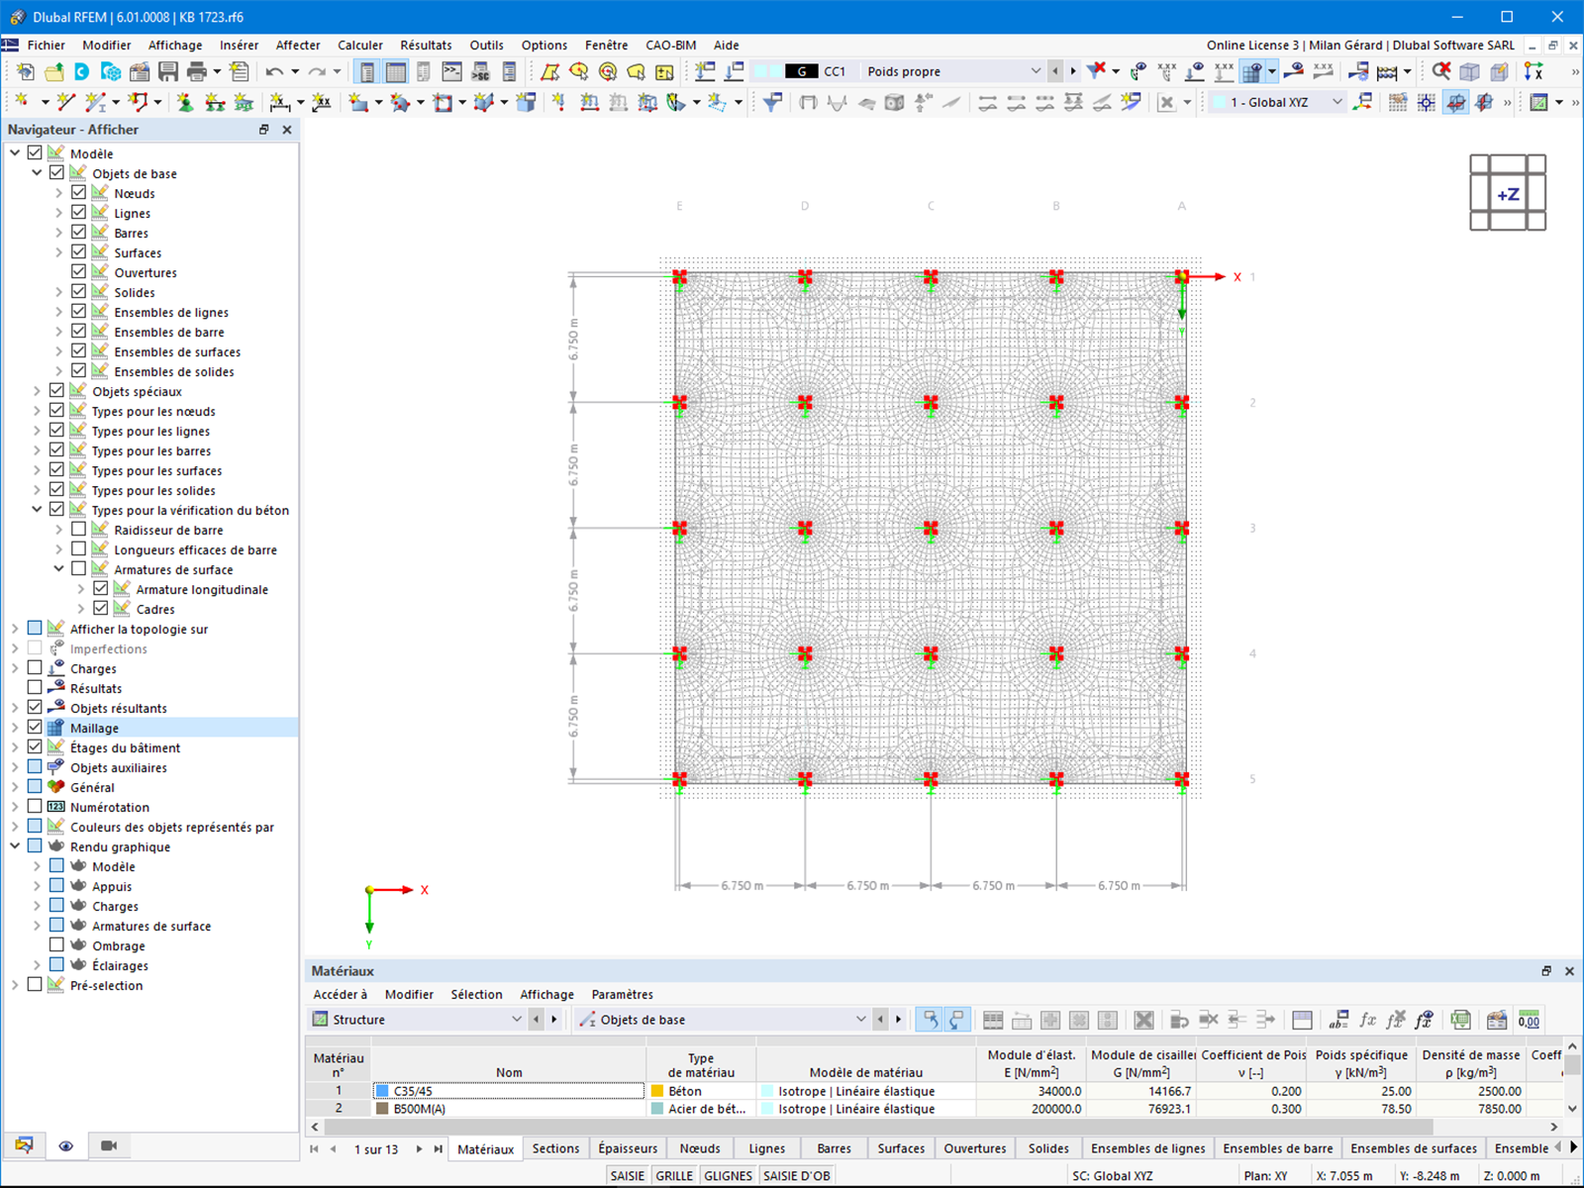
Task: Insert a new member with the member tool
Action: coord(95,102)
